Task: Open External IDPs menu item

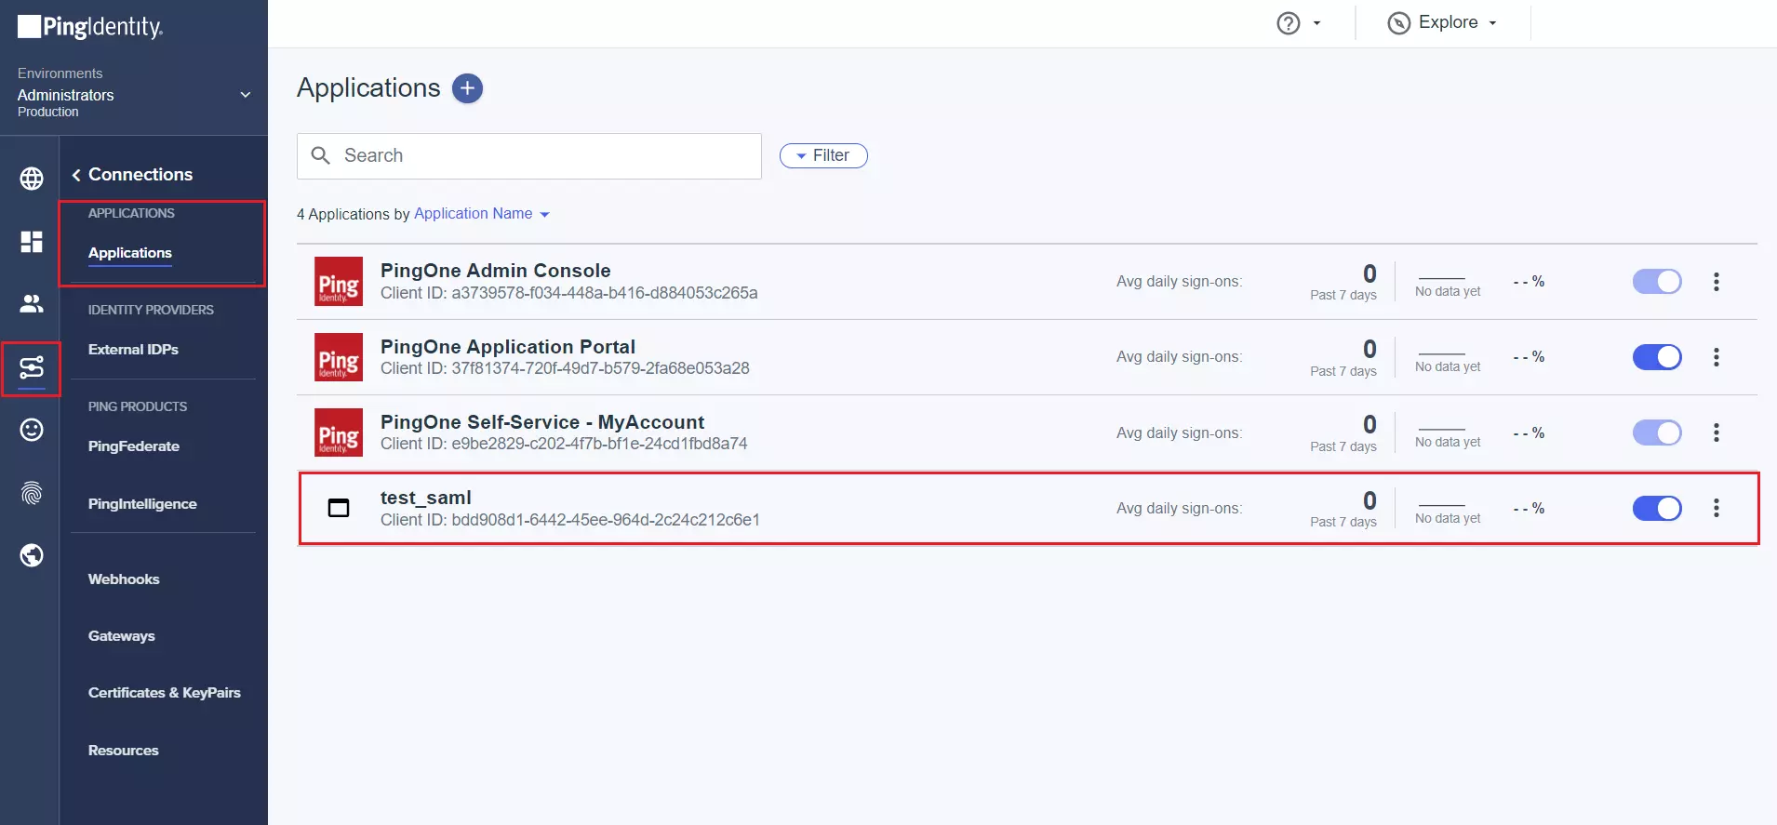Action: point(133,350)
